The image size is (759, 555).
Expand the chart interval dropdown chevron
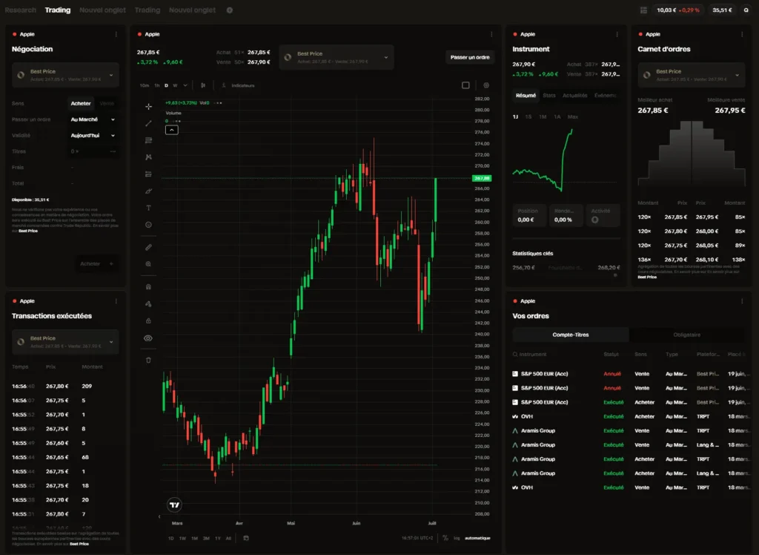[185, 85]
